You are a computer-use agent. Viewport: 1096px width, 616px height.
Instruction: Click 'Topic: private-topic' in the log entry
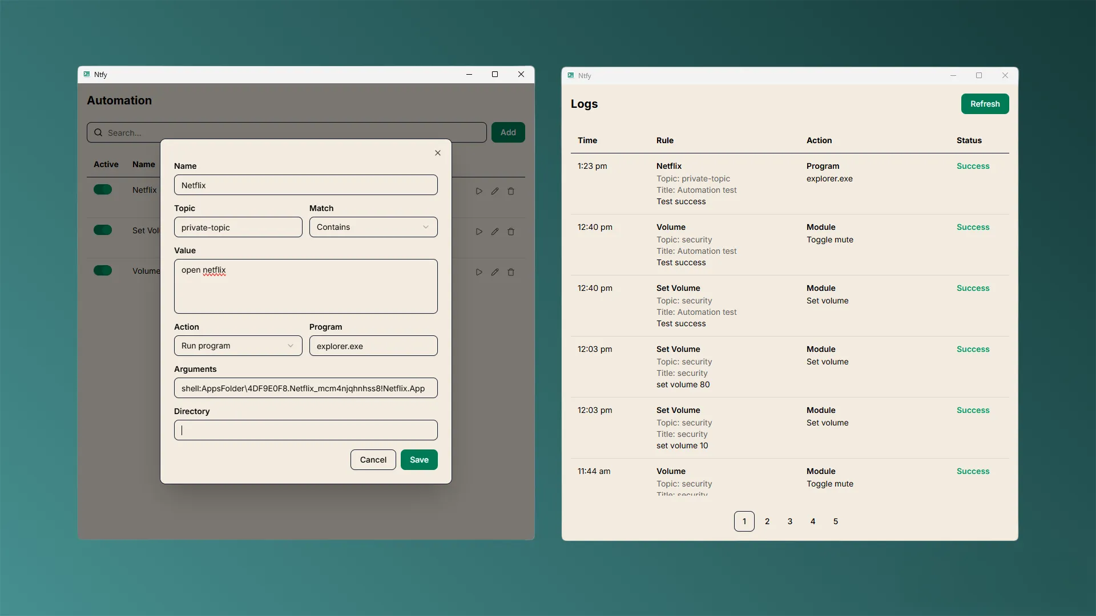(x=694, y=179)
